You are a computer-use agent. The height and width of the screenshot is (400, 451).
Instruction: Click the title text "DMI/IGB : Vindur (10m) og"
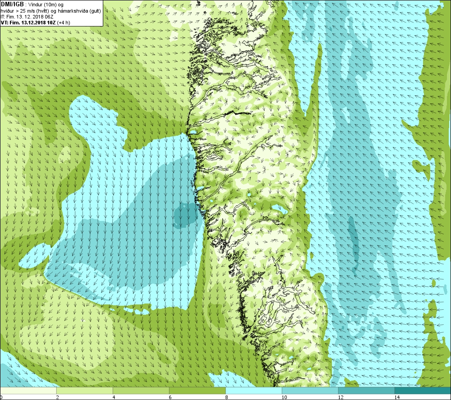[x=32, y=5]
